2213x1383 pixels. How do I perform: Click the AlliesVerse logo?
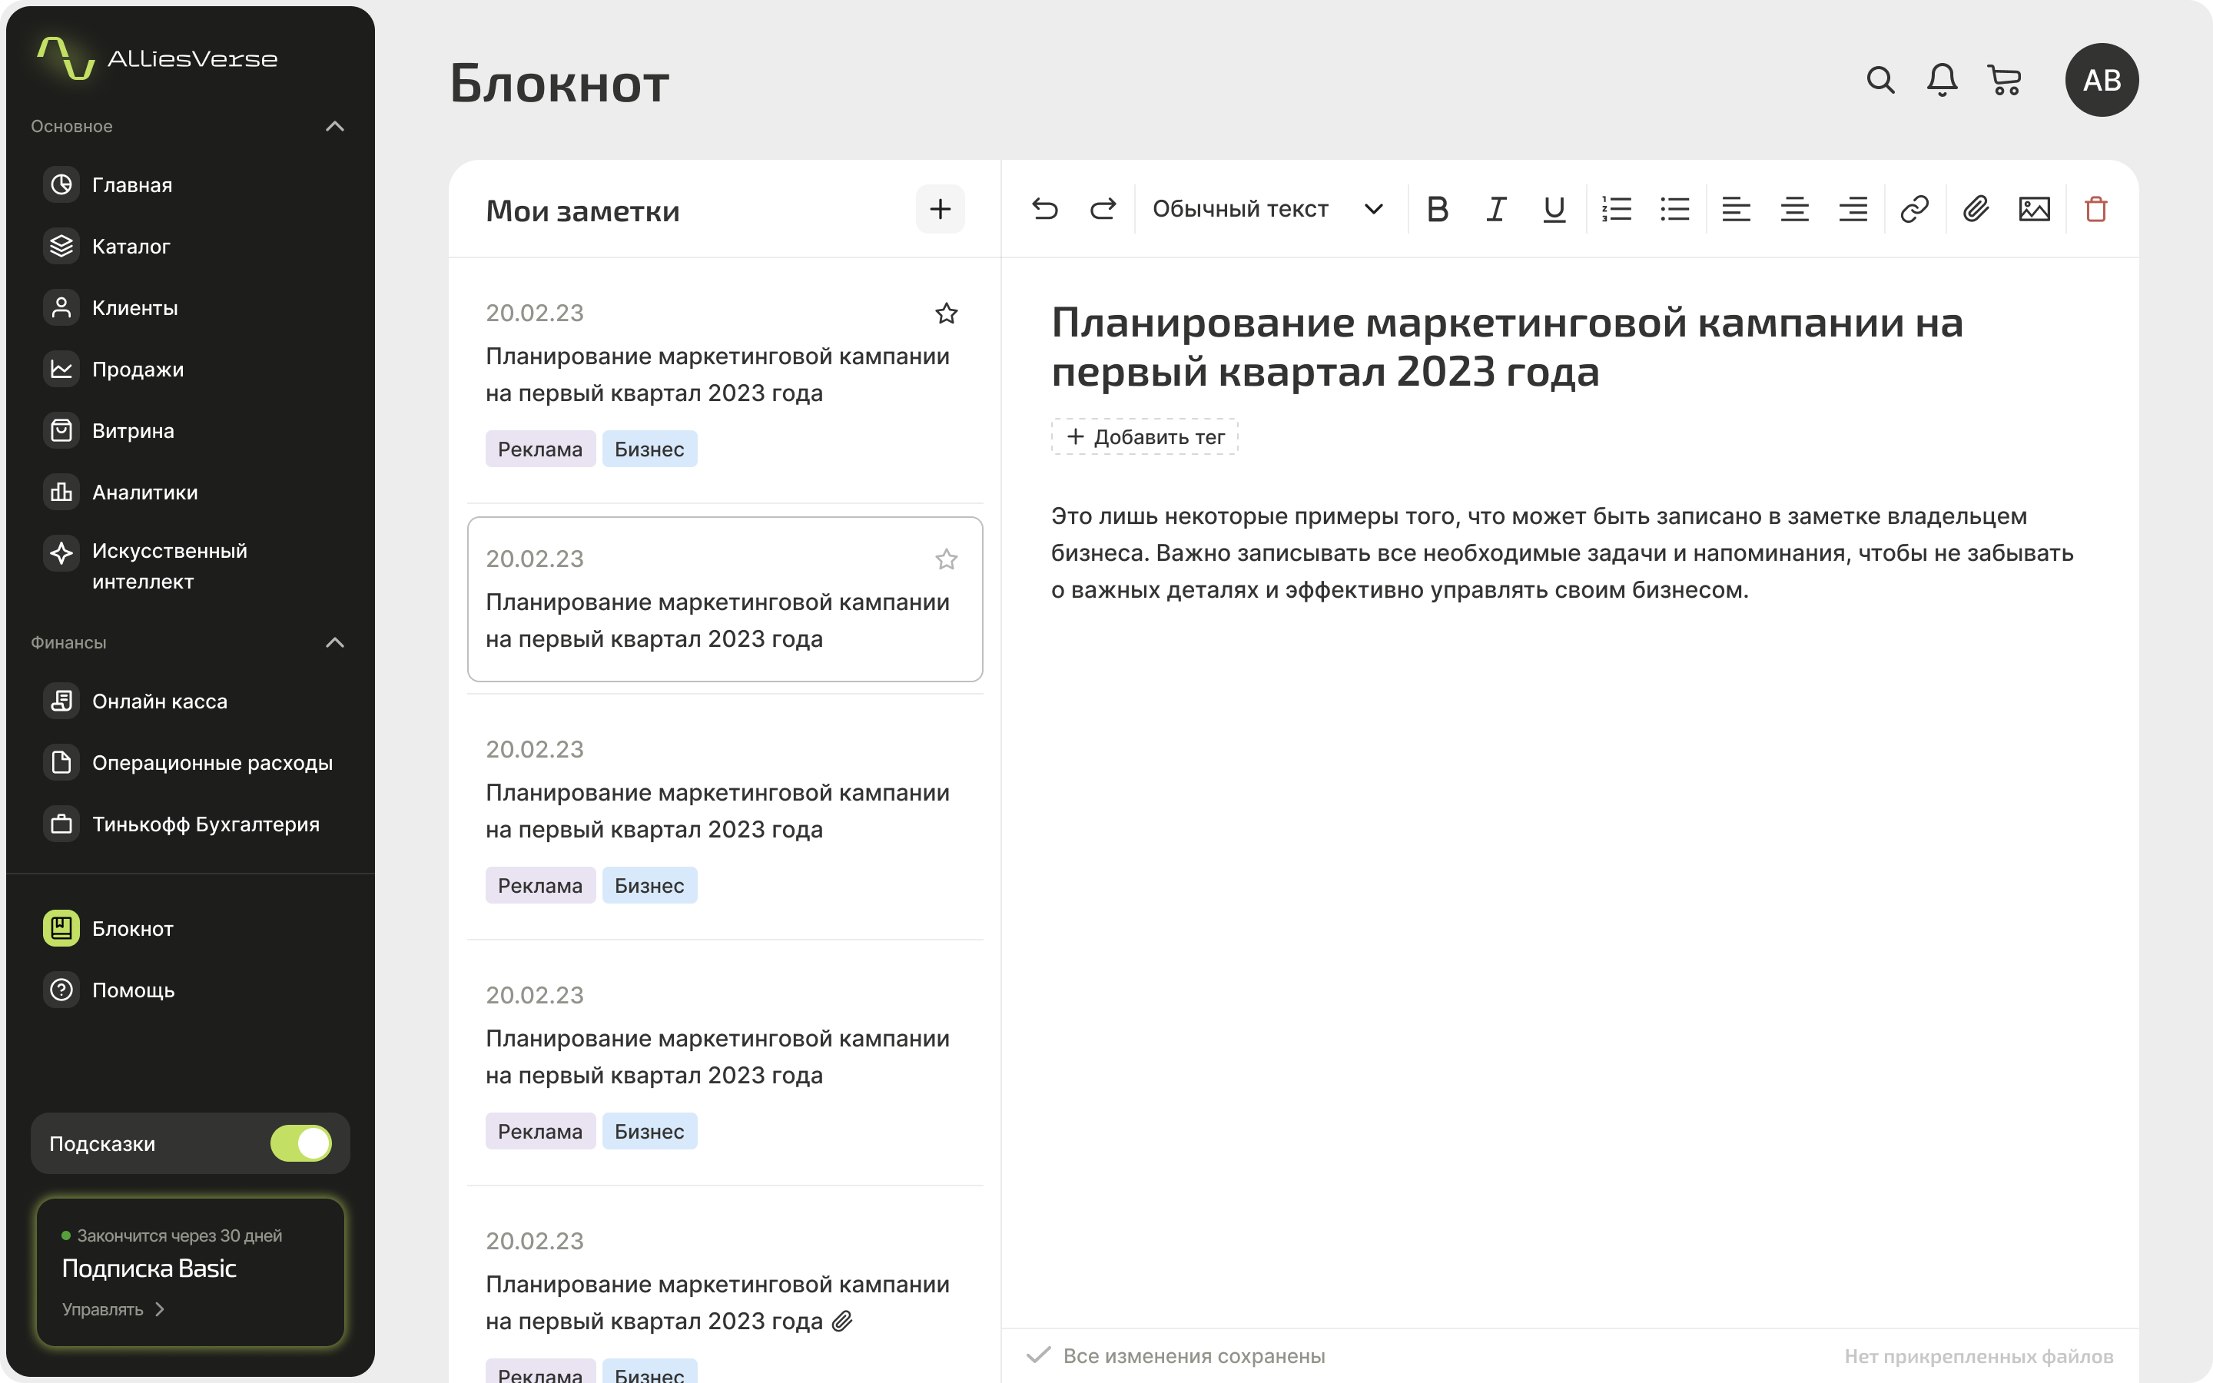click(x=158, y=58)
